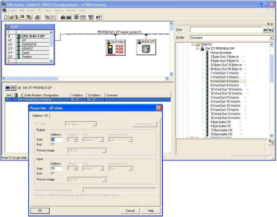The width and height of the screenshot is (277, 217).
Task: Select slot 1 row in EM 277 table
Action: click(88, 100)
